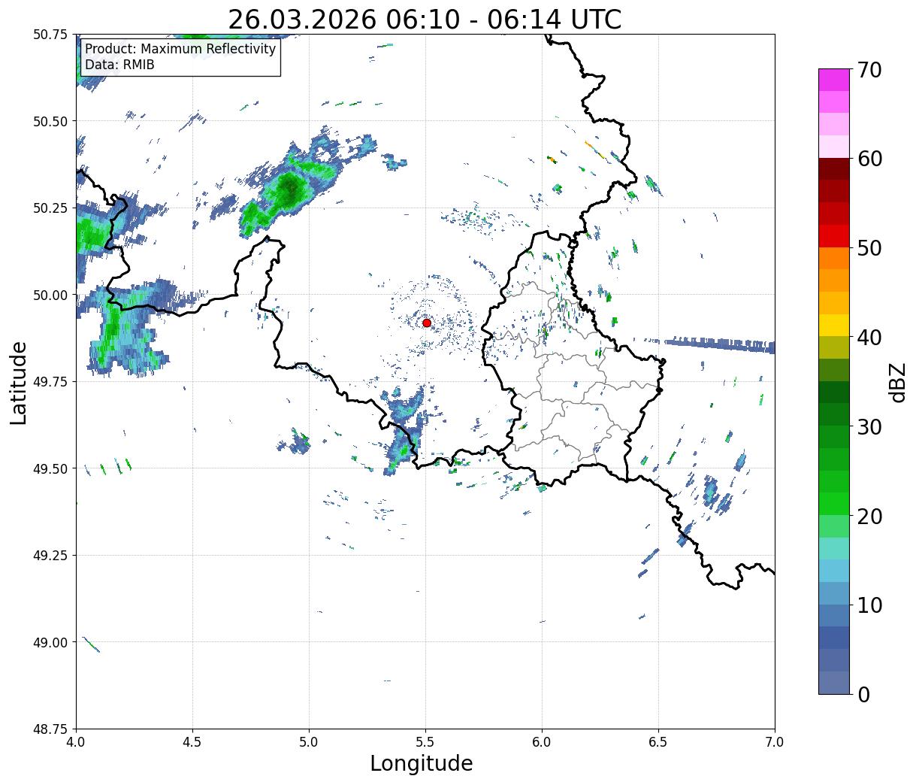Image resolution: width=916 pixels, height=782 pixels.
Task: Click the bright red colorbar segment at 50 dBZ
Action: pos(834,236)
